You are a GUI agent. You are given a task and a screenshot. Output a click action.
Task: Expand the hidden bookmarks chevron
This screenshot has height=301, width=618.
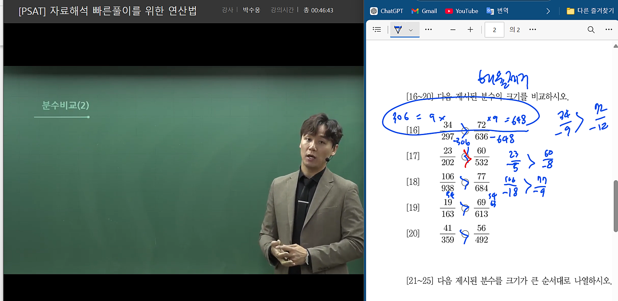[x=548, y=11]
